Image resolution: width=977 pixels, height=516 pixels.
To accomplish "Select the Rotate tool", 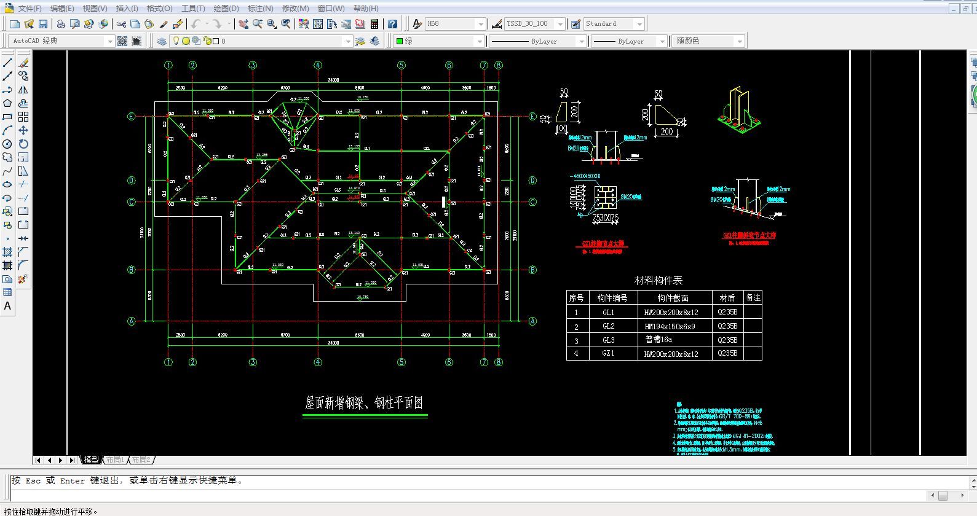I will pyautogui.click(x=23, y=144).
